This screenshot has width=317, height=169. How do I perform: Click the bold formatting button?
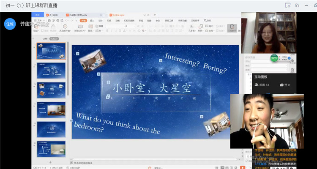(x=107, y=30)
